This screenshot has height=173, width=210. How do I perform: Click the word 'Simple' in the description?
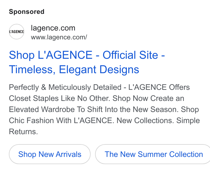pyautogui.click(x=188, y=120)
